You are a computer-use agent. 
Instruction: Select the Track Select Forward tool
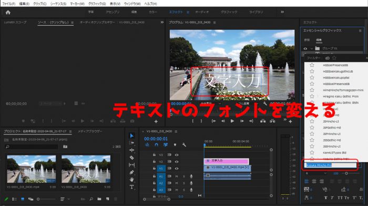pos(131,142)
